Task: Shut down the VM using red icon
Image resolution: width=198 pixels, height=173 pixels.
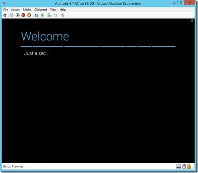Action: pyautogui.click(x=23, y=15)
